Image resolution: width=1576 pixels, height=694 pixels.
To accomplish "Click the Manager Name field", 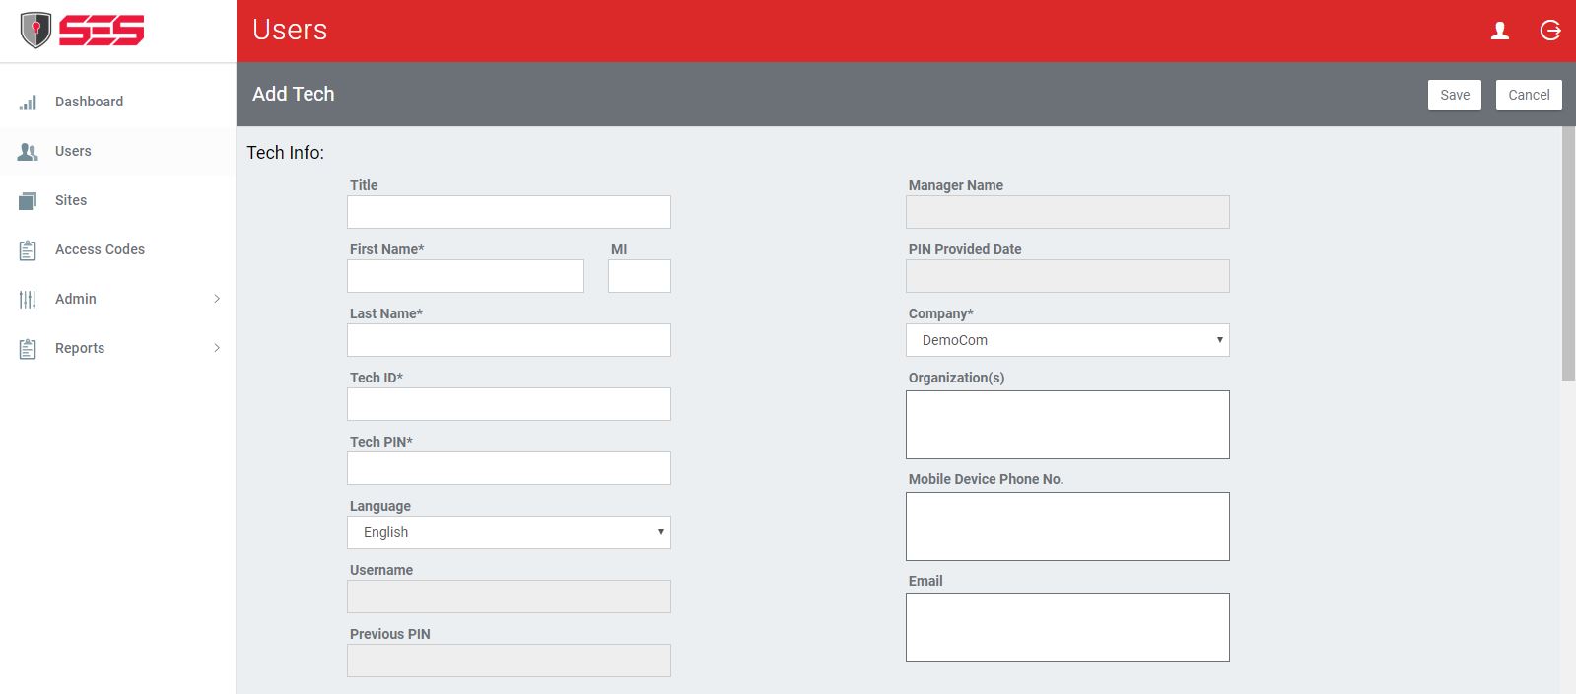I will pos(1067,212).
